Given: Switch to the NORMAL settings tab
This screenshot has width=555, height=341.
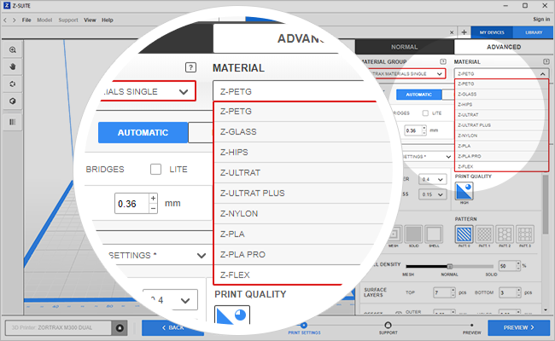Looking at the screenshot, I should (x=405, y=47).
